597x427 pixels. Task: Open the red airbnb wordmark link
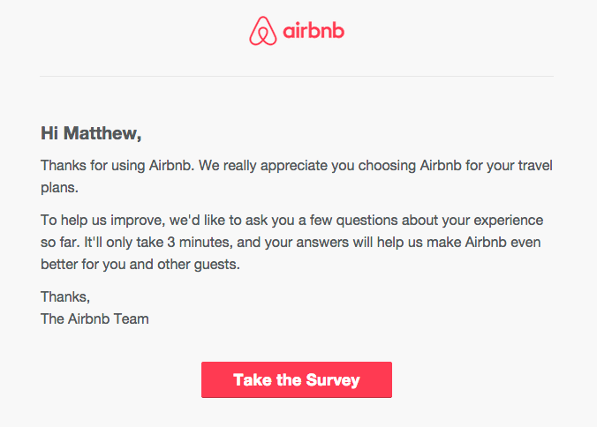[x=314, y=31]
